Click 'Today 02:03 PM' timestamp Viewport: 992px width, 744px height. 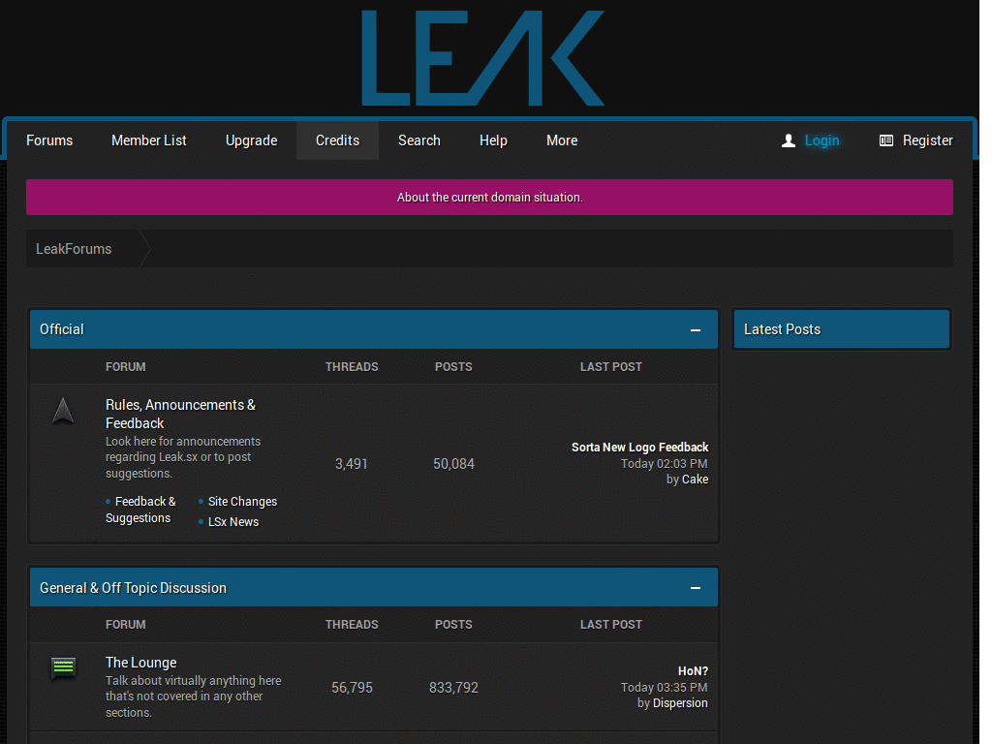point(664,464)
